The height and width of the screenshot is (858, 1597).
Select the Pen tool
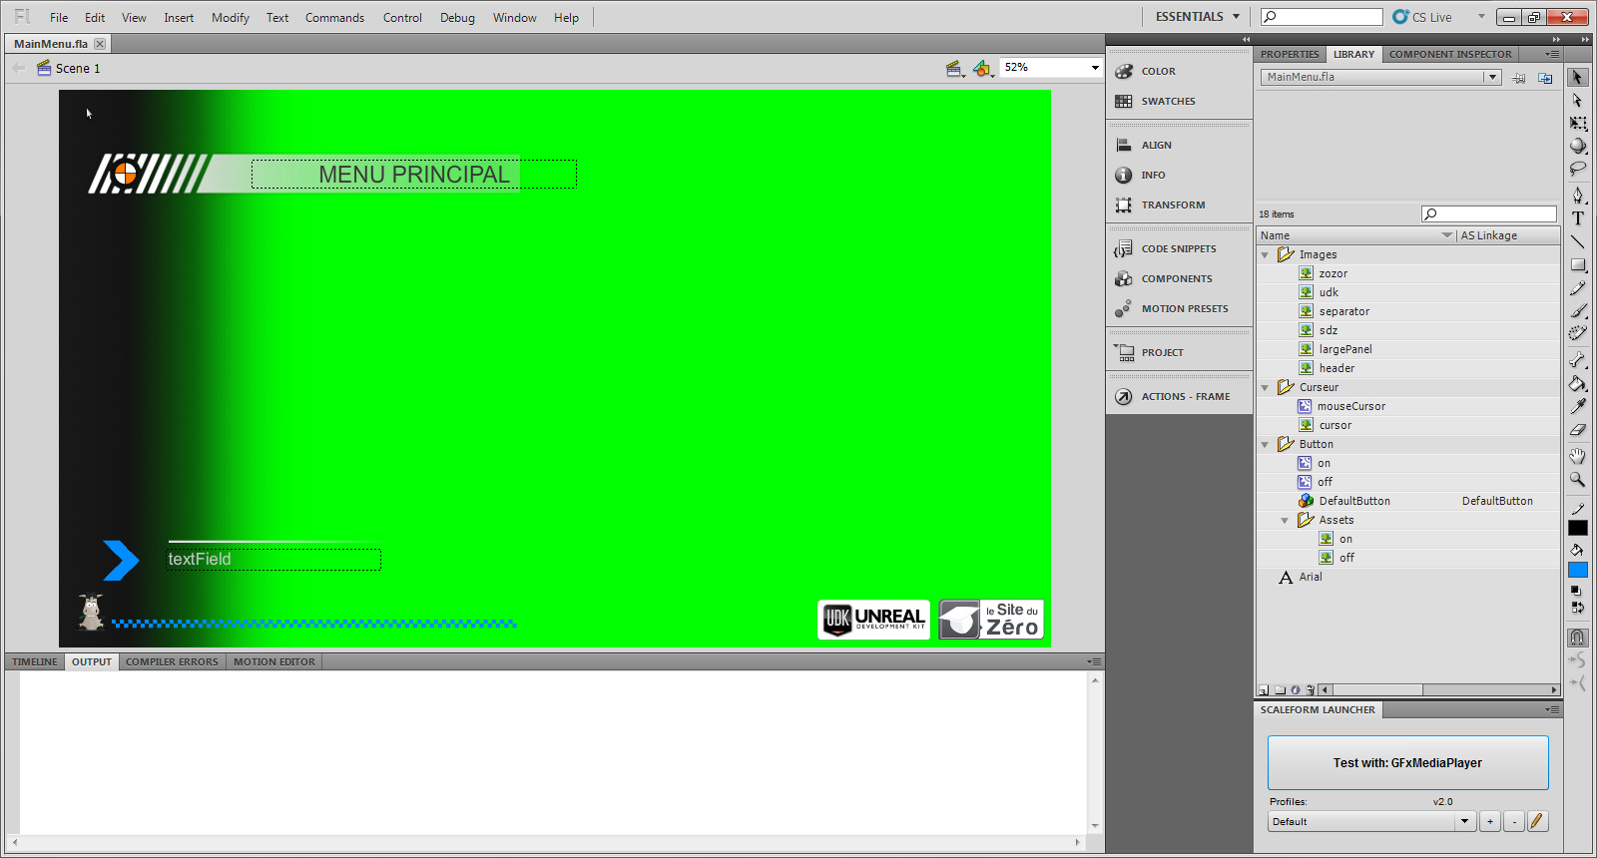point(1577,195)
